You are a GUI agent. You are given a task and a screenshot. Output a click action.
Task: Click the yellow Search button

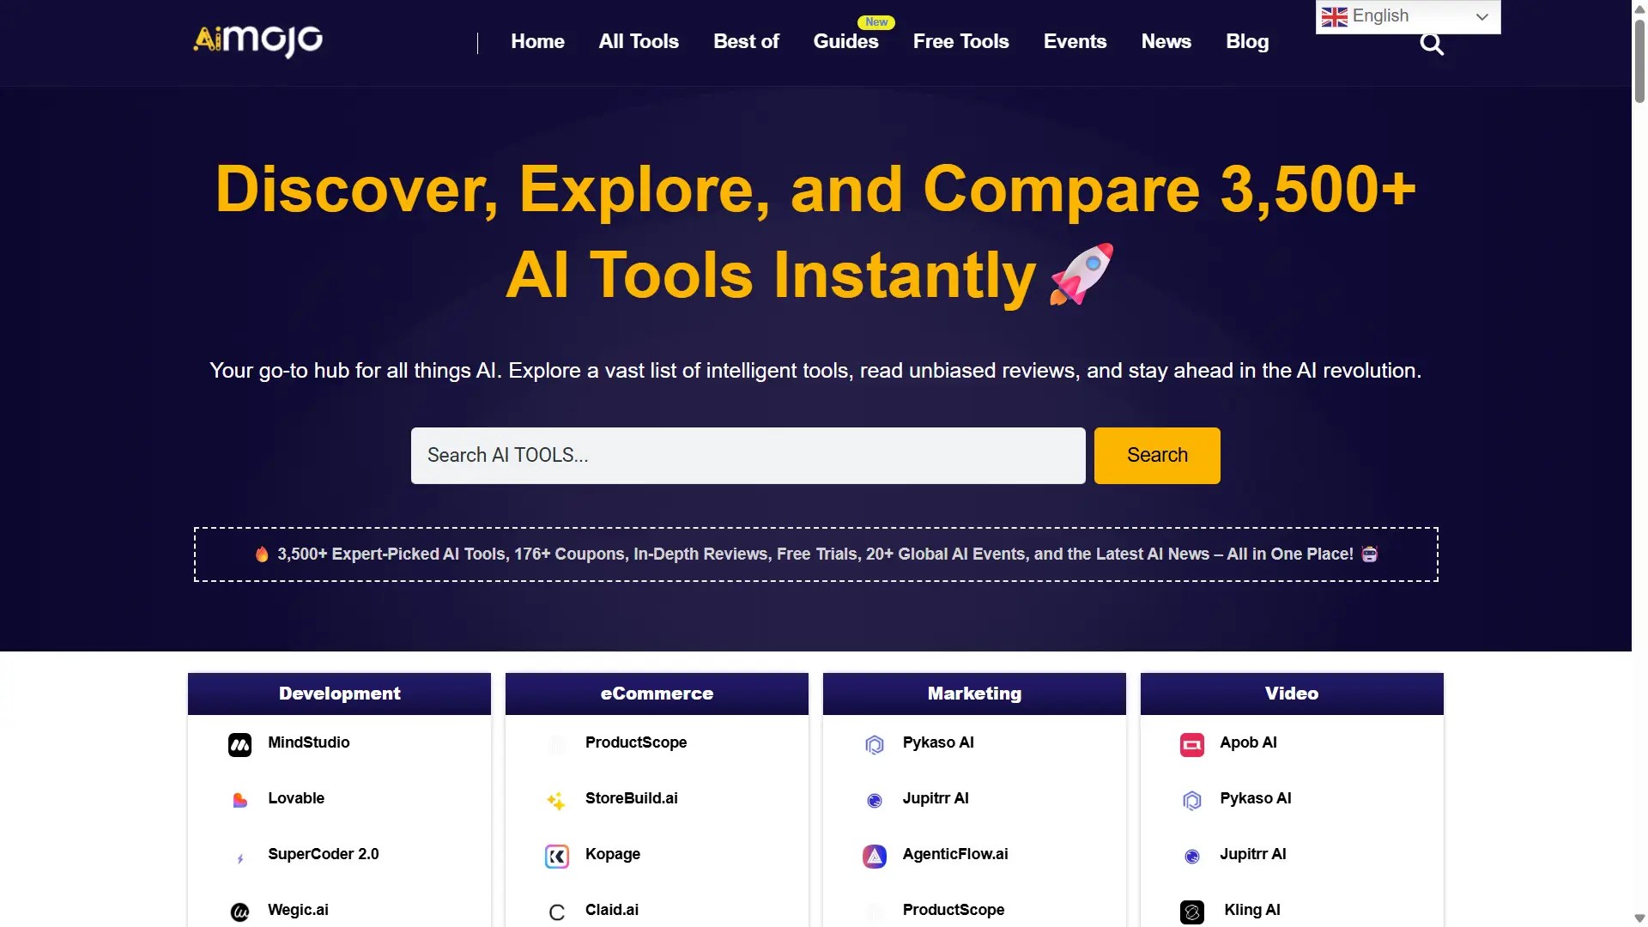(1157, 456)
